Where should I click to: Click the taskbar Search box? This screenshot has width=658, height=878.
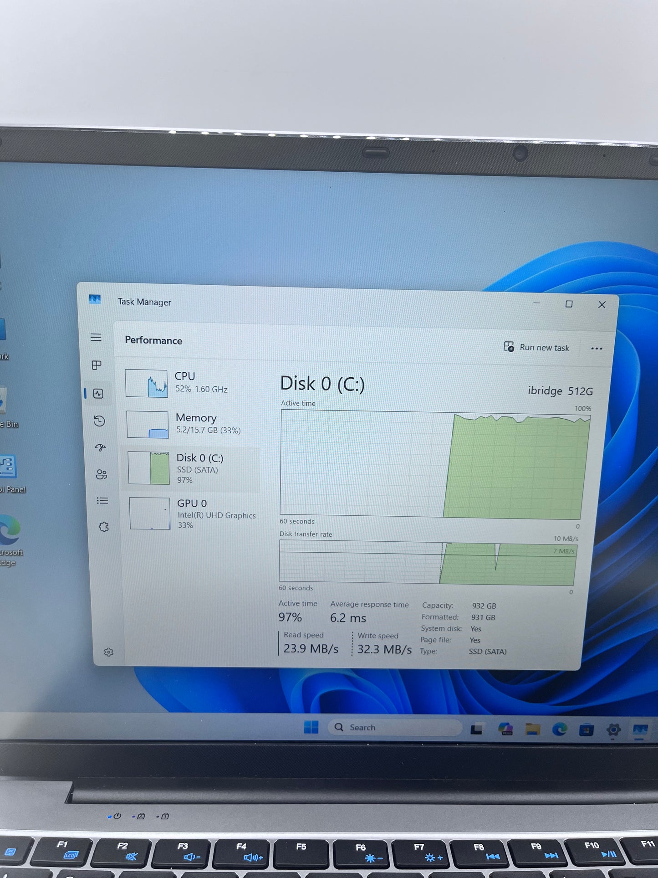click(x=394, y=727)
